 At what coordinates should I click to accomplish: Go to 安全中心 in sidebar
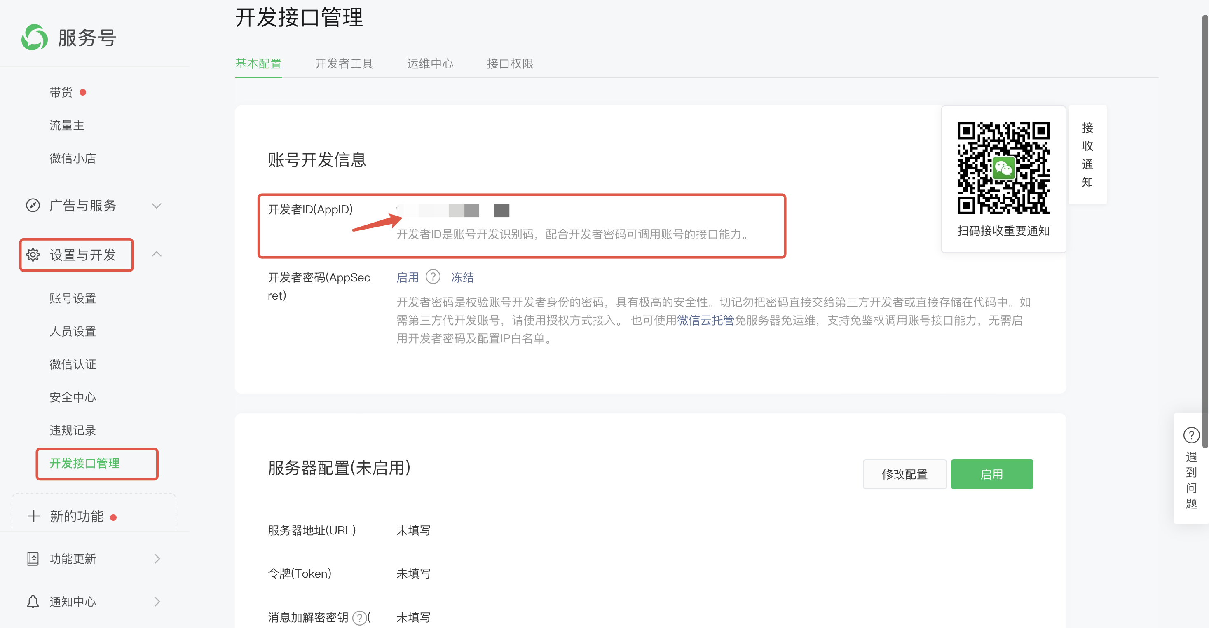click(73, 397)
